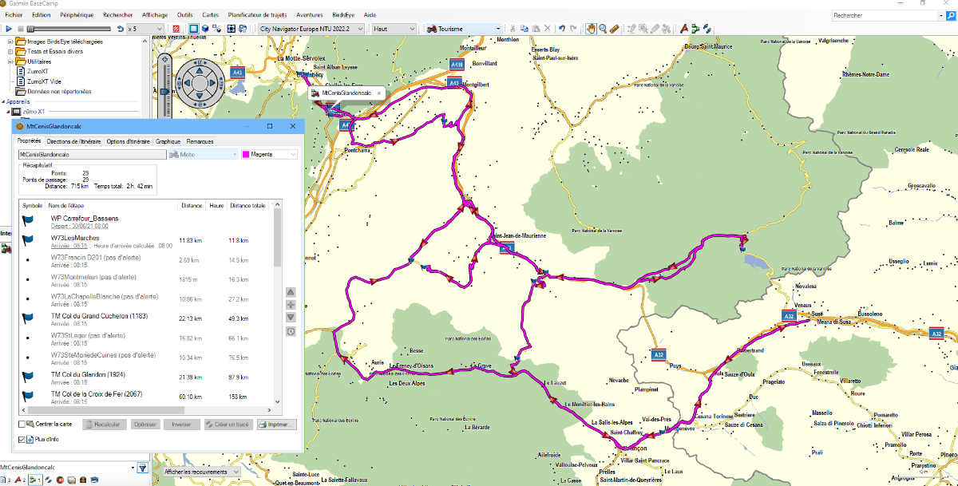
Task: Click the search magnifier button
Action: click(x=950, y=15)
